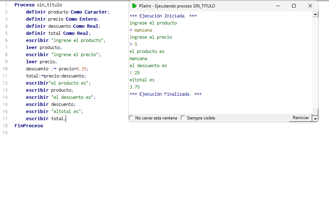The width and height of the screenshot is (329, 198).
Task: Click the 3.75 total value in output
Action: coord(135,87)
